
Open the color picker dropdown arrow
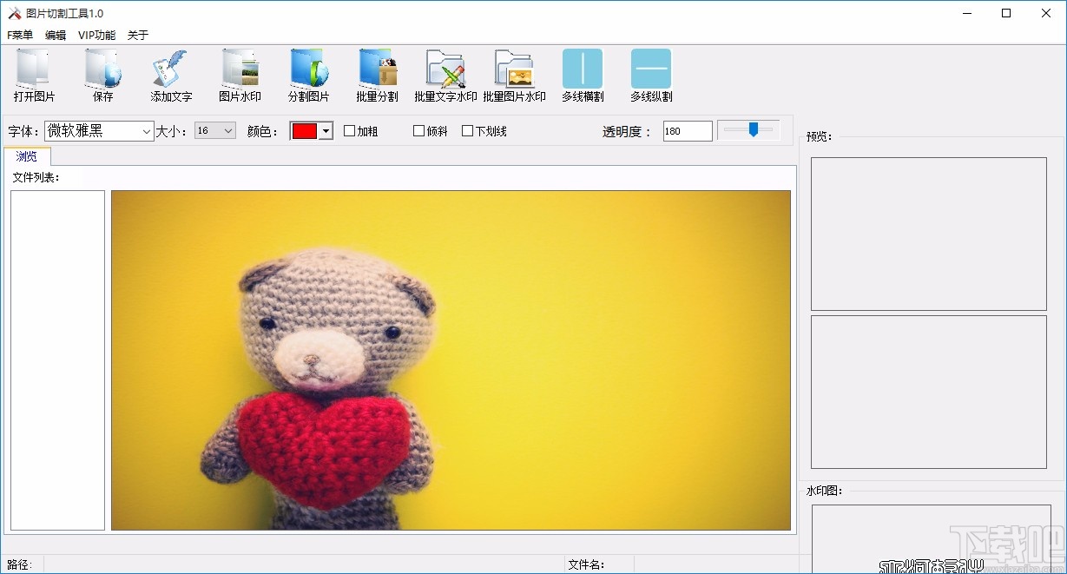click(x=326, y=131)
